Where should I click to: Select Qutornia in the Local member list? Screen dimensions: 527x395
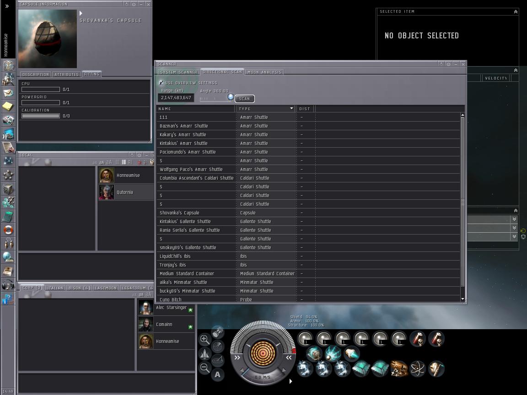pos(126,192)
